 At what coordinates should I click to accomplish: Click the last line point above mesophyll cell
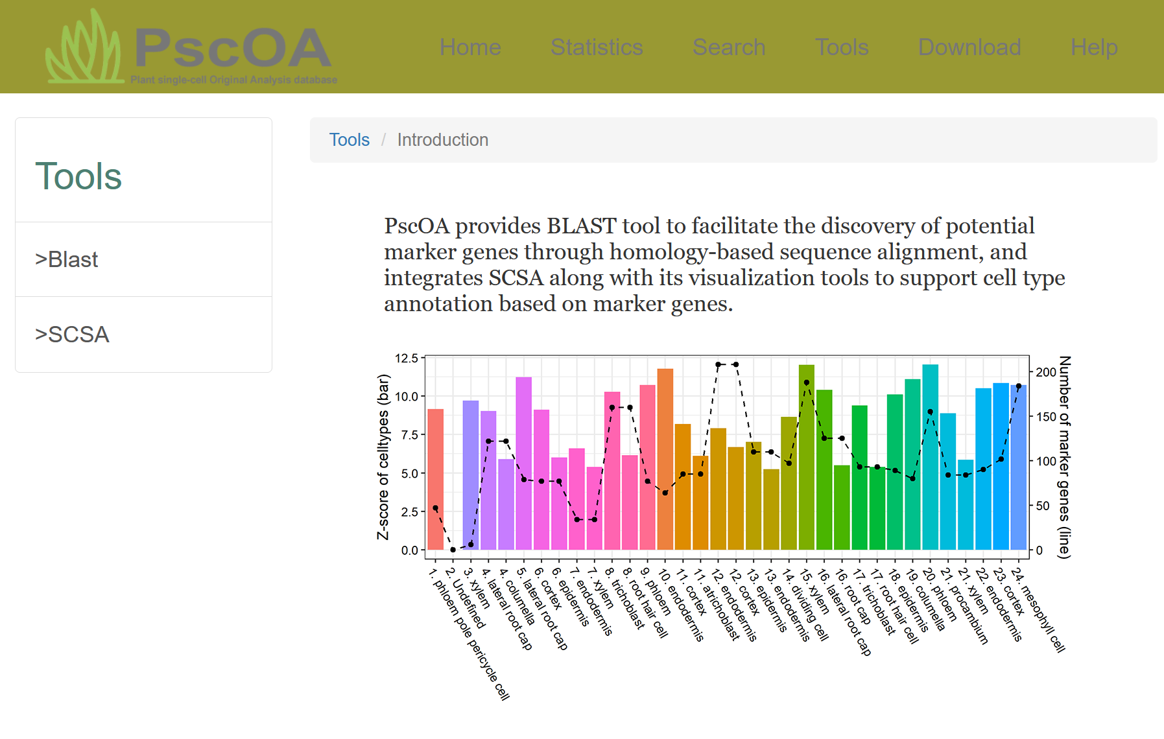1018,386
